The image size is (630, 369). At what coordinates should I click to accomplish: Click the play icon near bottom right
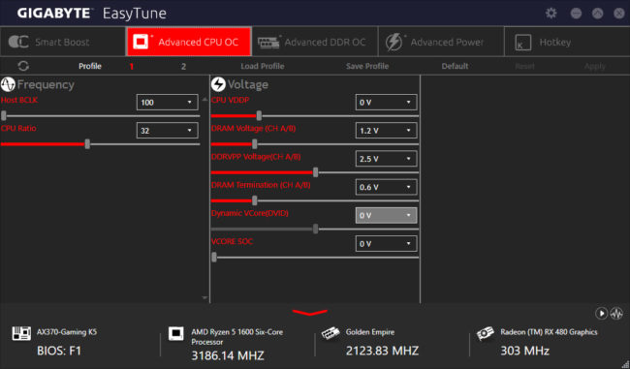pos(601,313)
